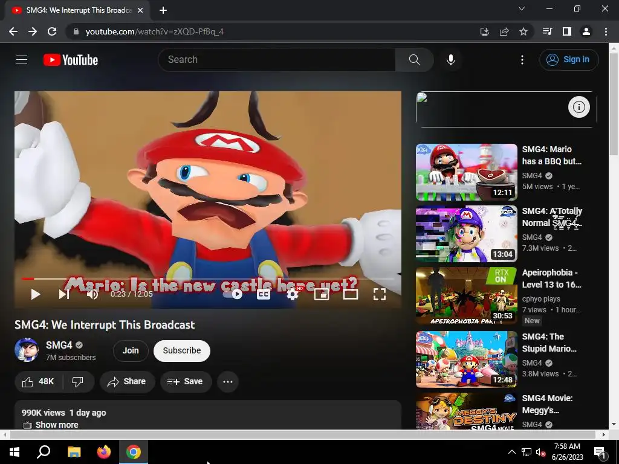Image resolution: width=619 pixels, height=464 pixels.
Task: Go to YouTube home via logo
Action: pyautogui.click(x=71, y=60)
